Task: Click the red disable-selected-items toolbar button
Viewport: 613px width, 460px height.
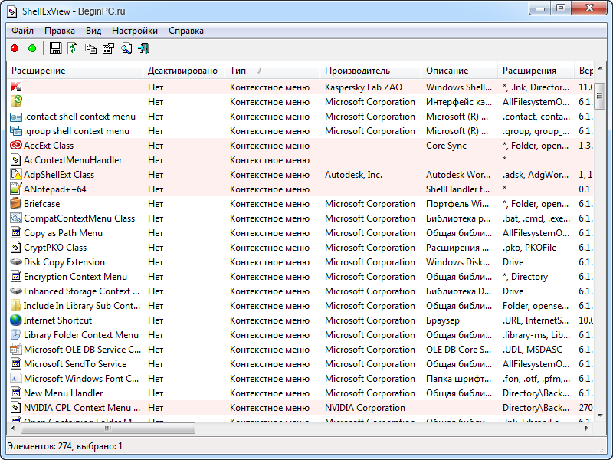Action: click(x=15, y=48)
